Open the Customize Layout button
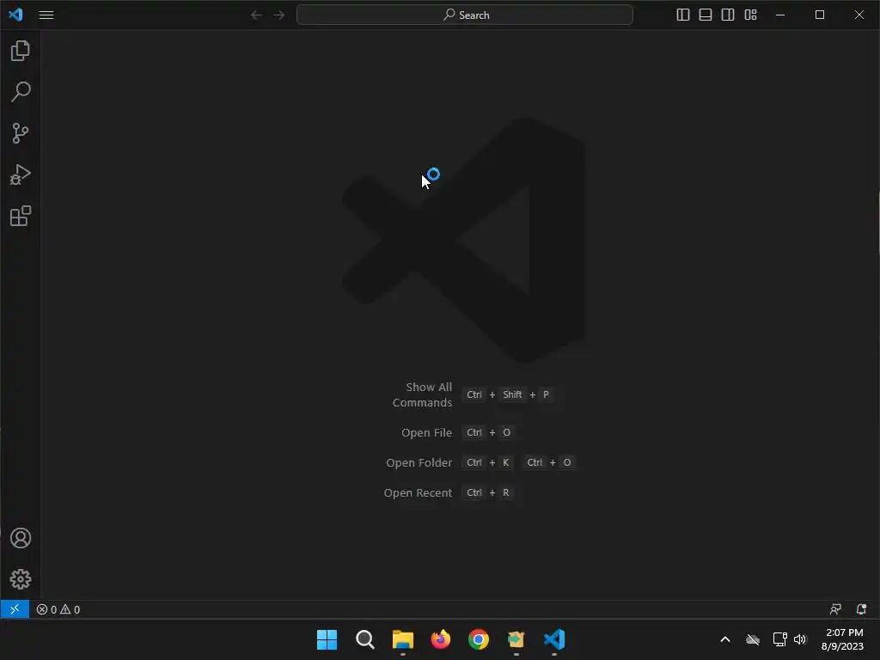 click(x=751, y=15)
